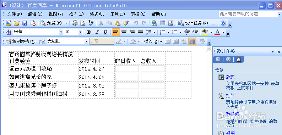Open the Help menu

click(x=159, y=14)
